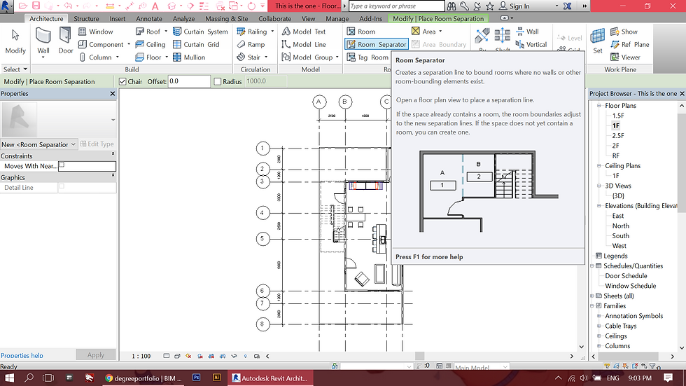Screen dimensions: 686x386
Task: Click the Text annotation A icon
Action: coord(155,6)
